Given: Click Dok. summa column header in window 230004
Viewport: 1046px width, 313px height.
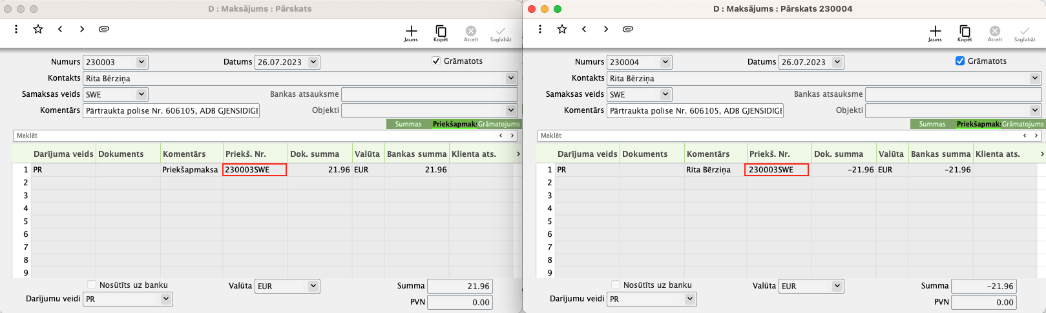Looking at the screenshot, I should 843,154.
